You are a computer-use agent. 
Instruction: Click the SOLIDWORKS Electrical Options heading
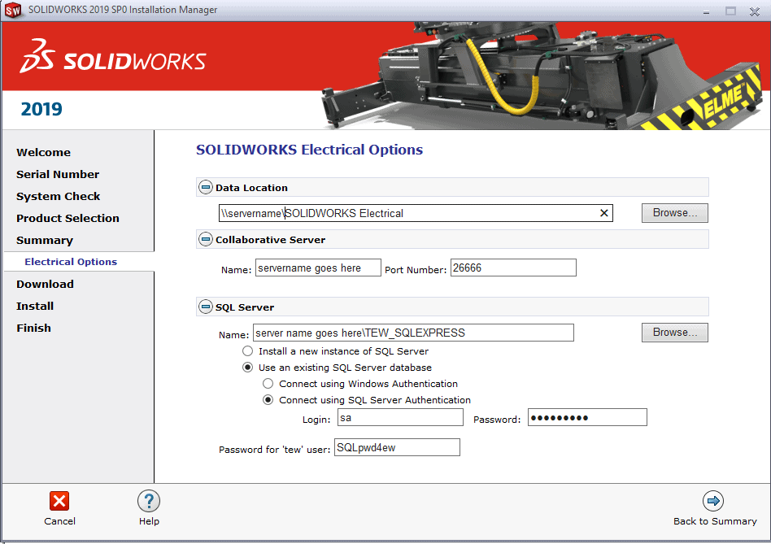(309, 150)
